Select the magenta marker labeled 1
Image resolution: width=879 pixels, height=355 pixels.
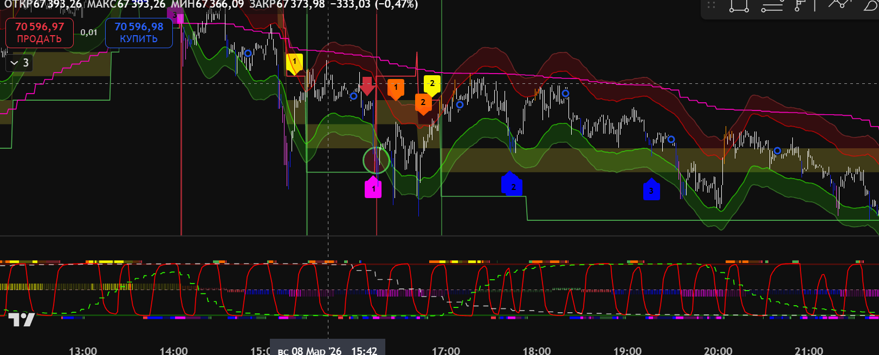(x=373, y=188)
